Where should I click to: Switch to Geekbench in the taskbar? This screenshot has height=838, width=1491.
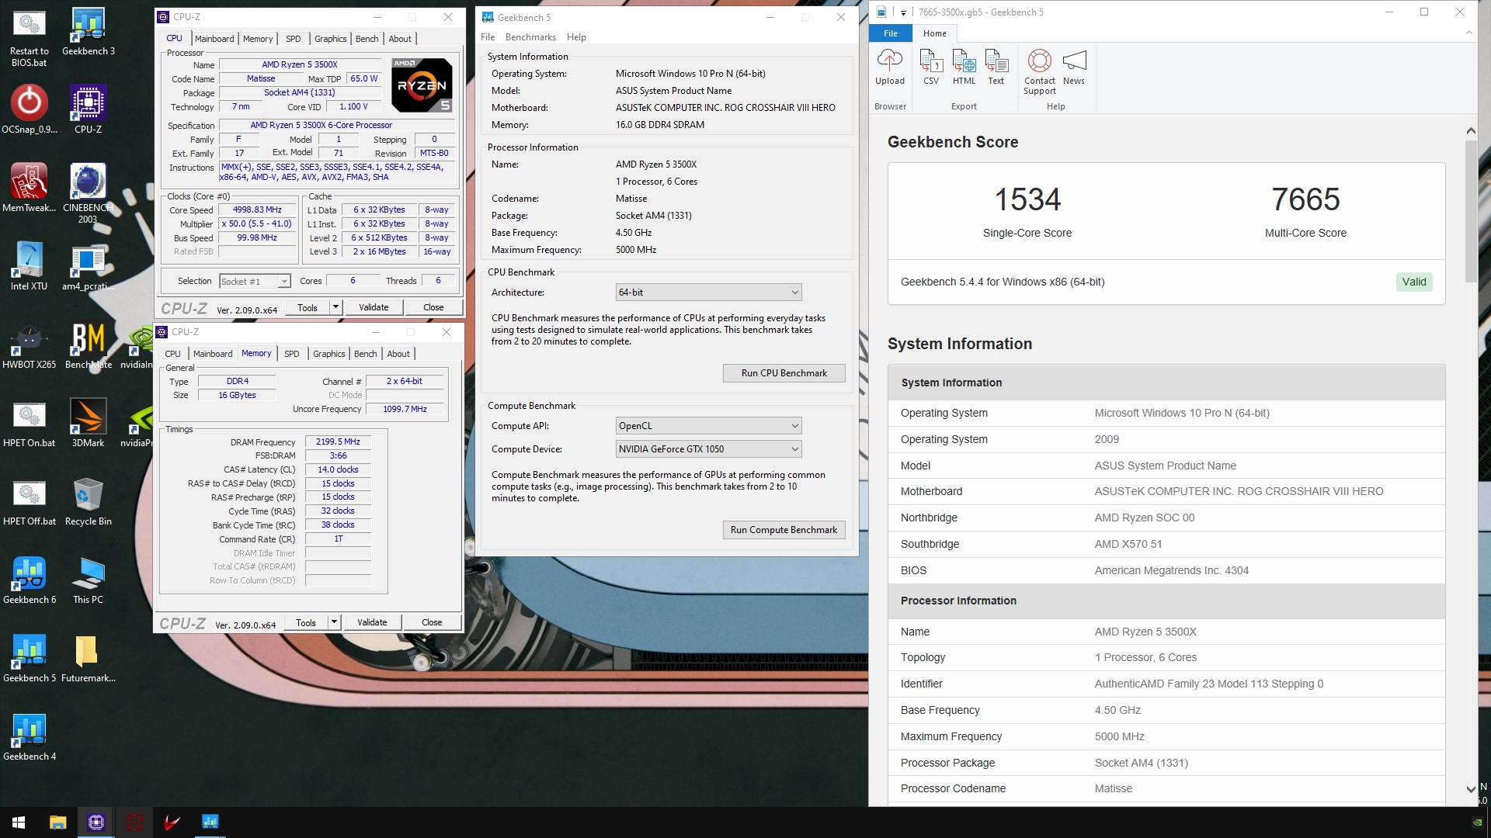210,822
